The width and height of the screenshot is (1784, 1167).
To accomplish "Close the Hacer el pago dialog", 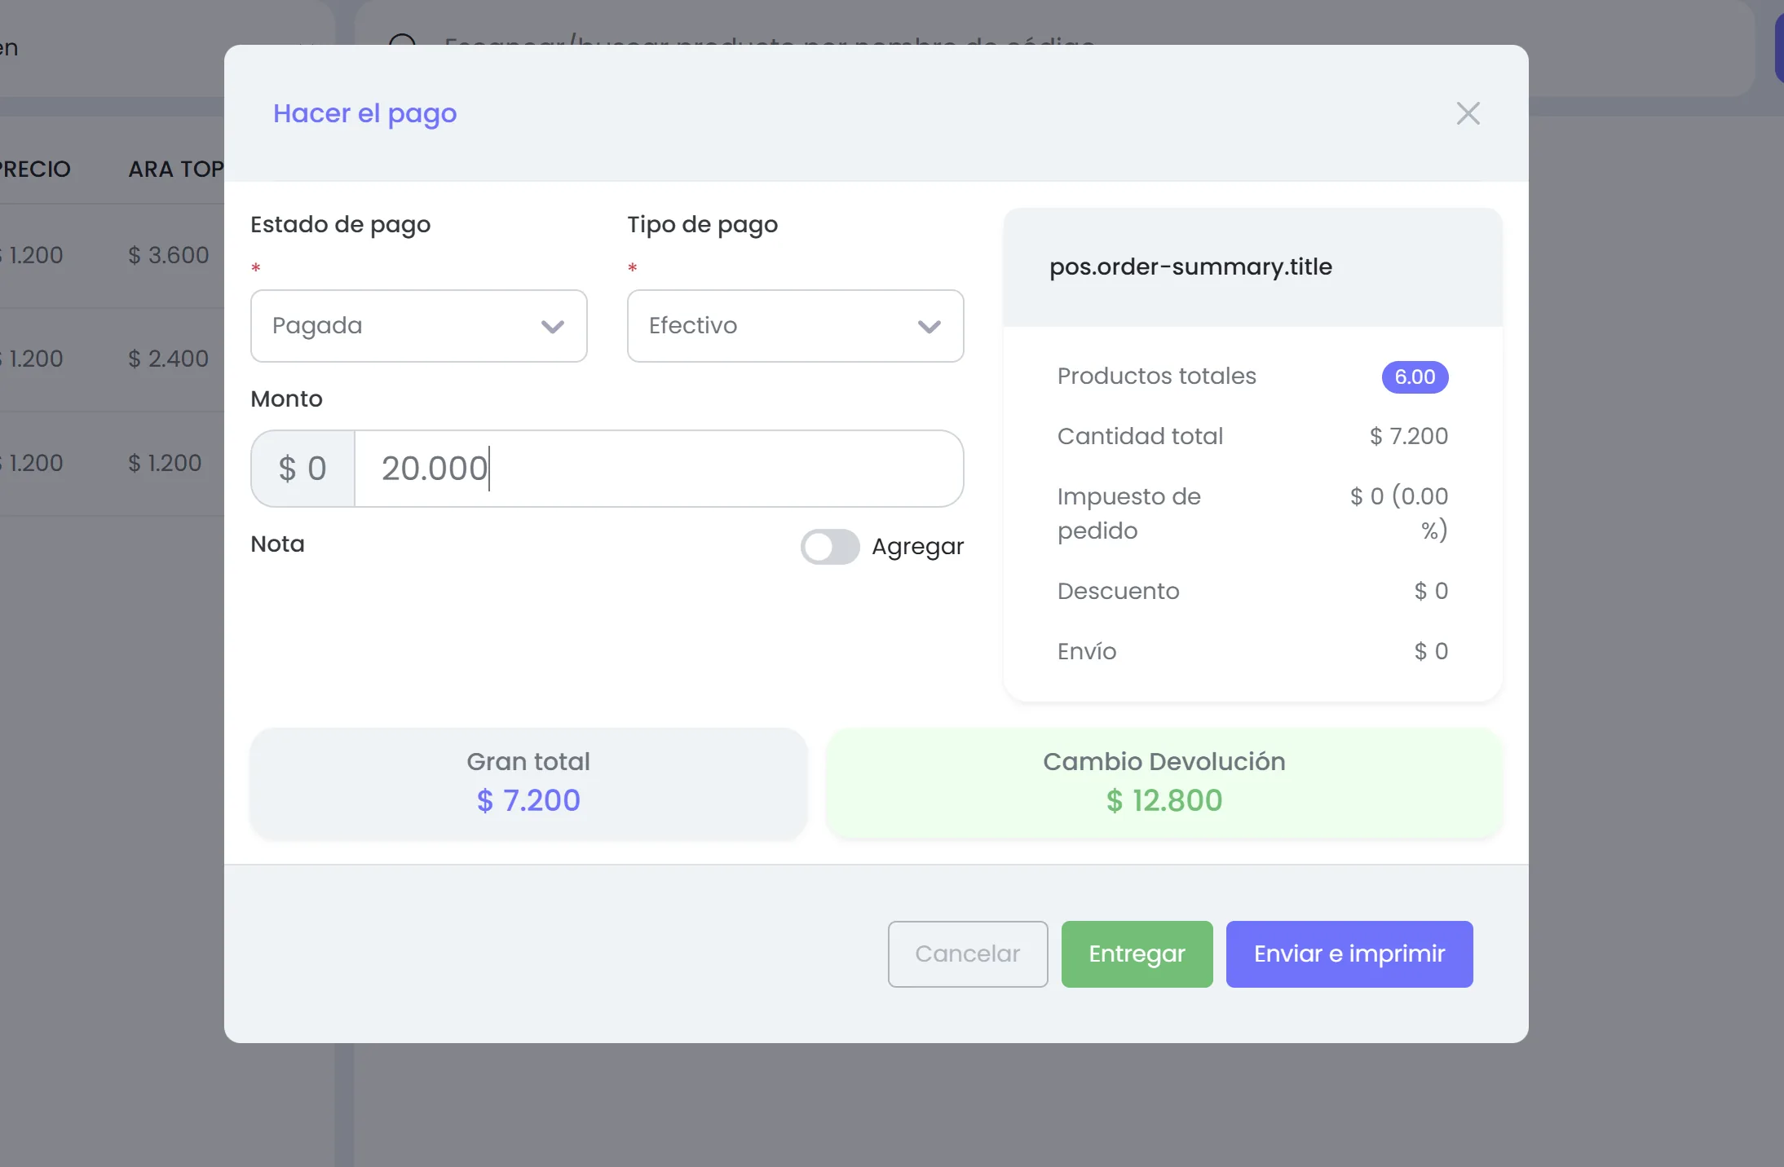I will tap(1468, 113).
